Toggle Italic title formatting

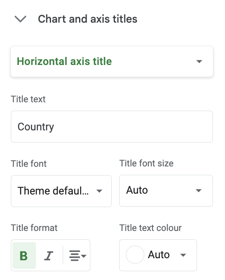(x=49, y=256)
